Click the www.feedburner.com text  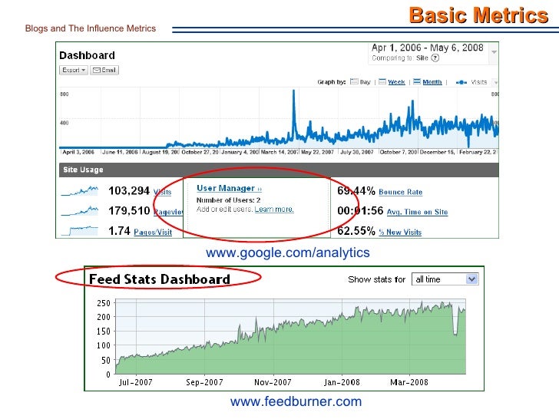(x=296, y=401)
